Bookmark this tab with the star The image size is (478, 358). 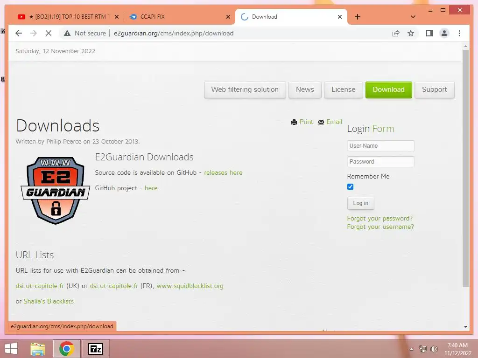pyautogui.click(x=411, y=33)
